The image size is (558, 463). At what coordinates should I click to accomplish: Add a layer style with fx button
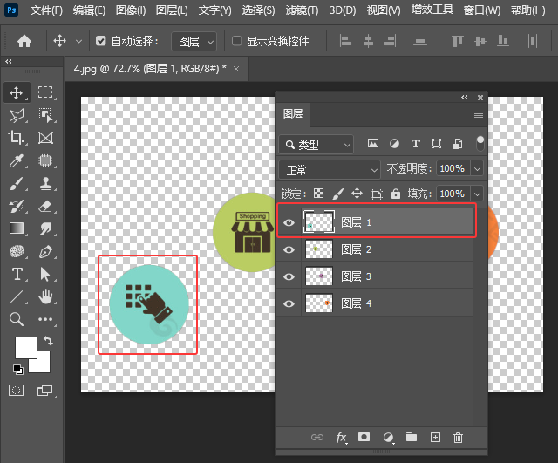coord(341,437)
